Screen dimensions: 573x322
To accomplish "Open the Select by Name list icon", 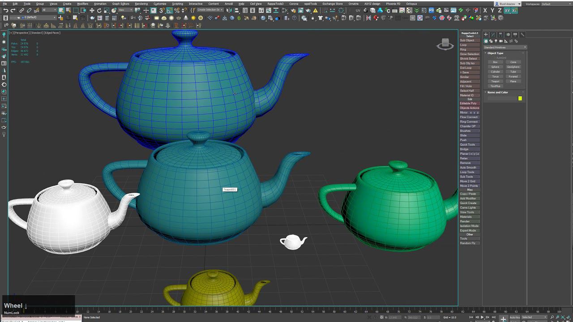I will [x=68, y=10].
